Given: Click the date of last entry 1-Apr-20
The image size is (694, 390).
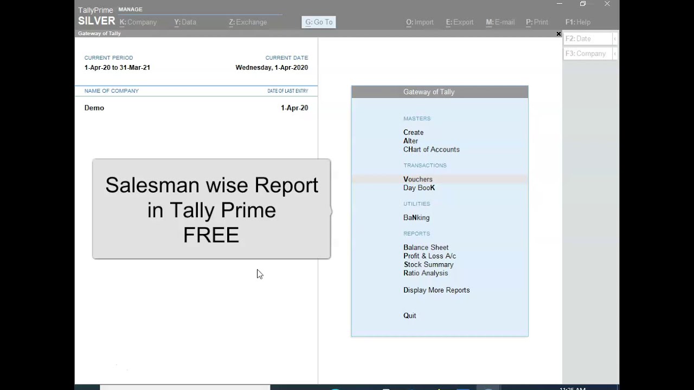Looking at the screenshot, I should [x=294, y=108].
